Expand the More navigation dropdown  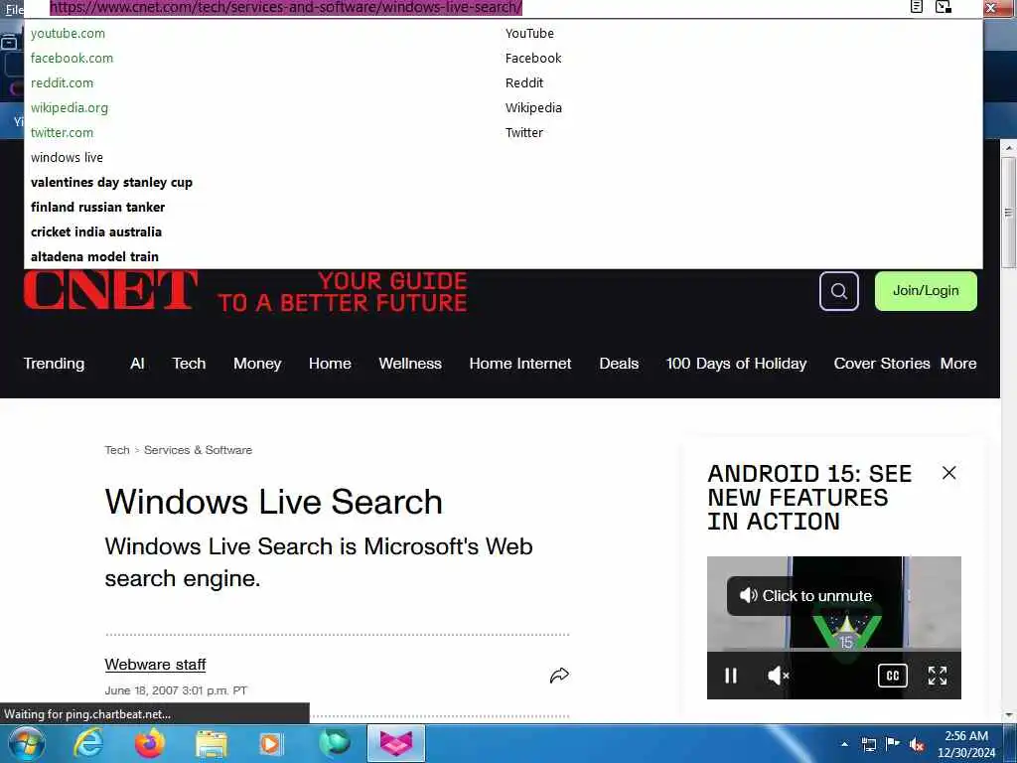(x=958, y=364)
